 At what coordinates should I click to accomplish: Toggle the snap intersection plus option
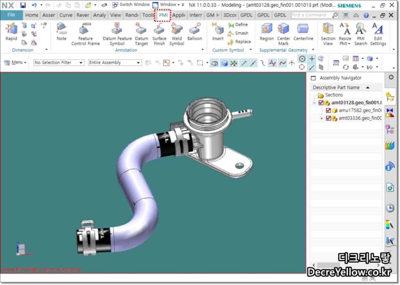point(312,59)
